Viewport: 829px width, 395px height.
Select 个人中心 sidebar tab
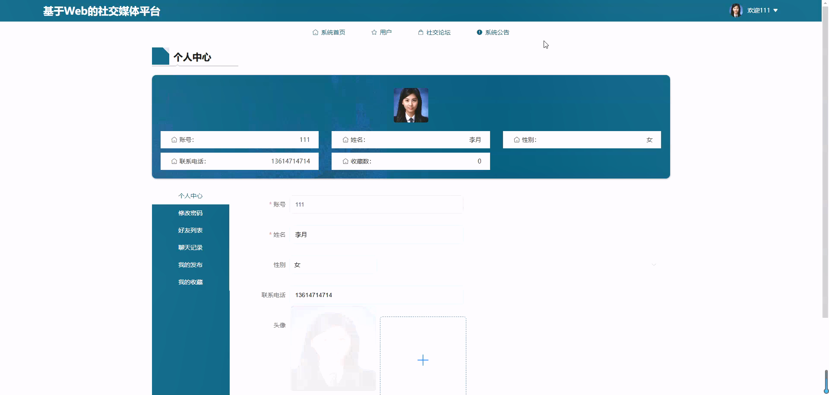[x=190, y=196]
